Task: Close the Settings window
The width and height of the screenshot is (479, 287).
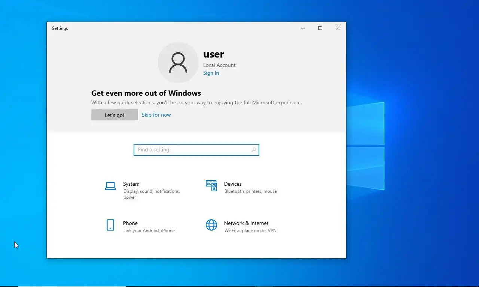Action: [x=338, y=28]
